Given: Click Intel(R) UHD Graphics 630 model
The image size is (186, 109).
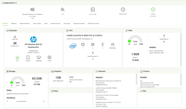Looking at the screenshot, I should (76, 81).
